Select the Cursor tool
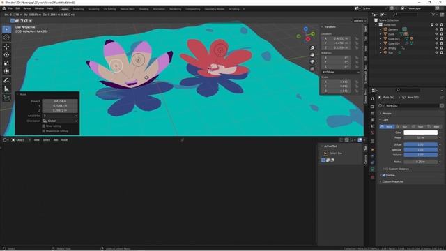Screen dimensions: 446x251 (6, 38)
